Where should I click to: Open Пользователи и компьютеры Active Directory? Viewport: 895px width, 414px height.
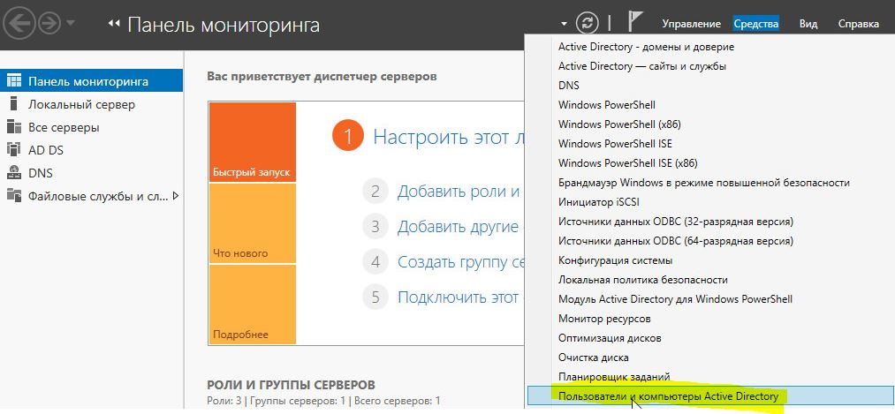tap(709, 395)
